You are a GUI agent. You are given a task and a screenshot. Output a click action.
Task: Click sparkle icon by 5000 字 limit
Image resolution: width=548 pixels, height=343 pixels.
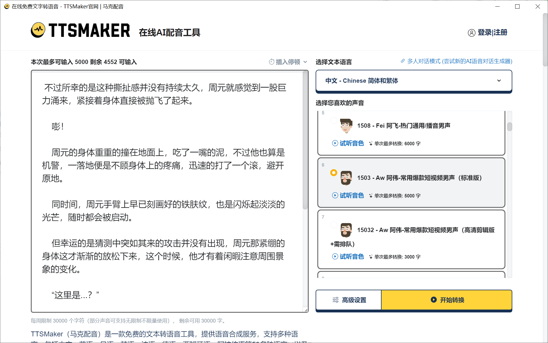371,196
